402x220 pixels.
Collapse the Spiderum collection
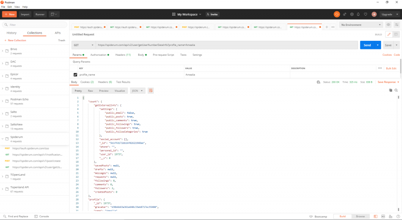pos(3,139)
